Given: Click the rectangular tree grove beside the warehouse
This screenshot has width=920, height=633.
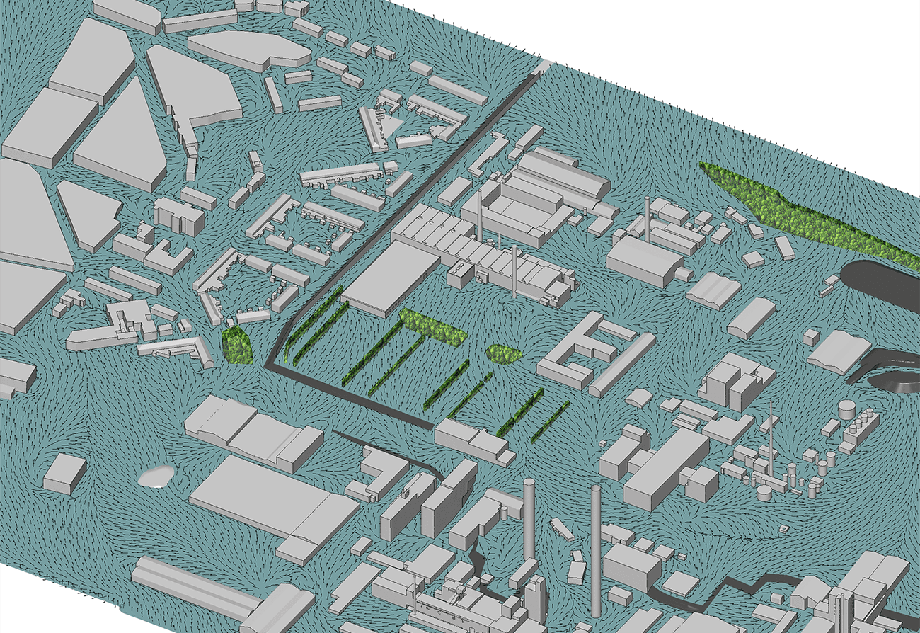Looking at the screenshot, I should pyautogui.click(x=432, y=326).
